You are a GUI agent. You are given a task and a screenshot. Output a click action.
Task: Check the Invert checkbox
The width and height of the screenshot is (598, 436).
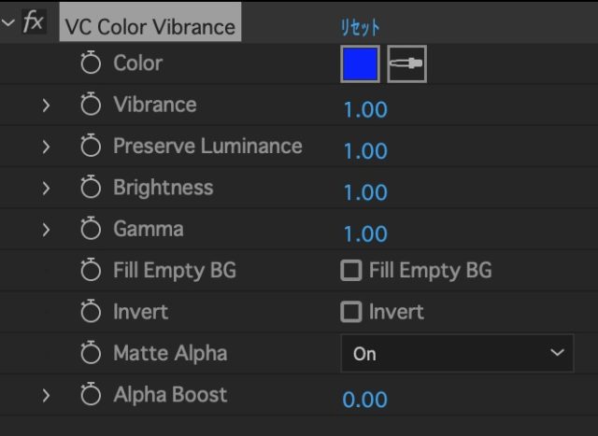point(351,312)
